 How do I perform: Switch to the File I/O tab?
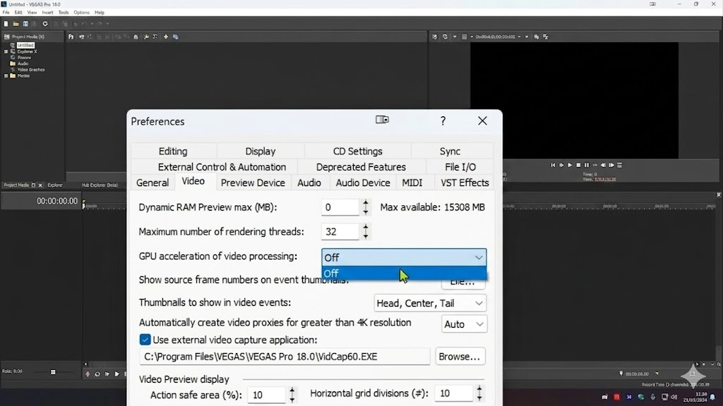tap(460, 167)
